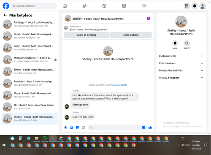Click the listing thumbnail beside Marketplace label
This screenshot has height=155, width=211.
(66, 28)
